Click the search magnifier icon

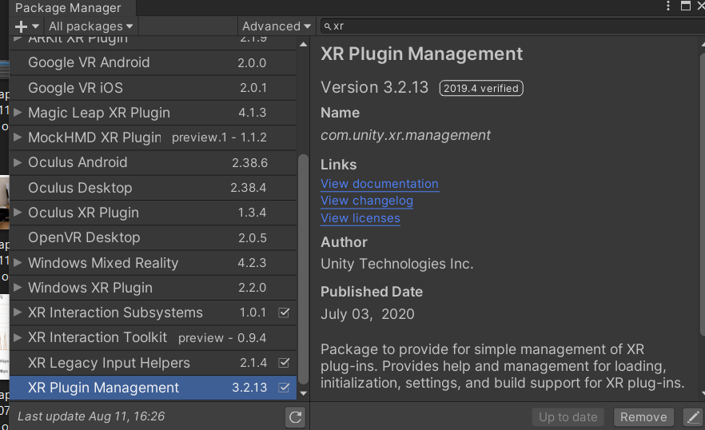coord(328,26)
